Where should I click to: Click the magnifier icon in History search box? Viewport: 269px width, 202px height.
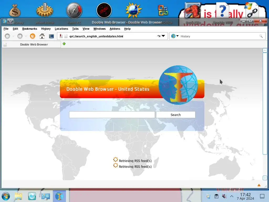pos(261,36)
